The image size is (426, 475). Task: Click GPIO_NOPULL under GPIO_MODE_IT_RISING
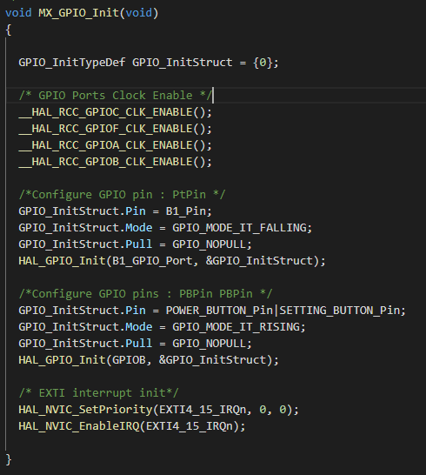209,344
